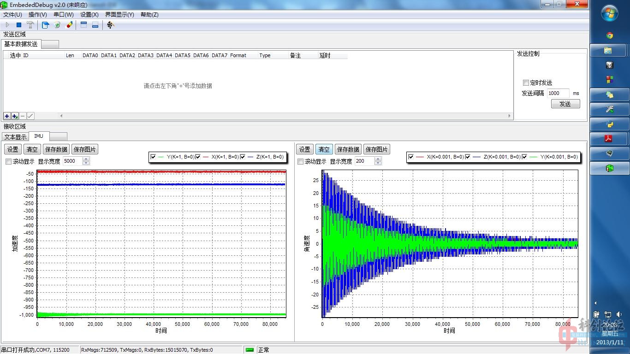Toggle the top panel layout icon
The width and height of the screenshot is (630, 354).
click(83, 25)
